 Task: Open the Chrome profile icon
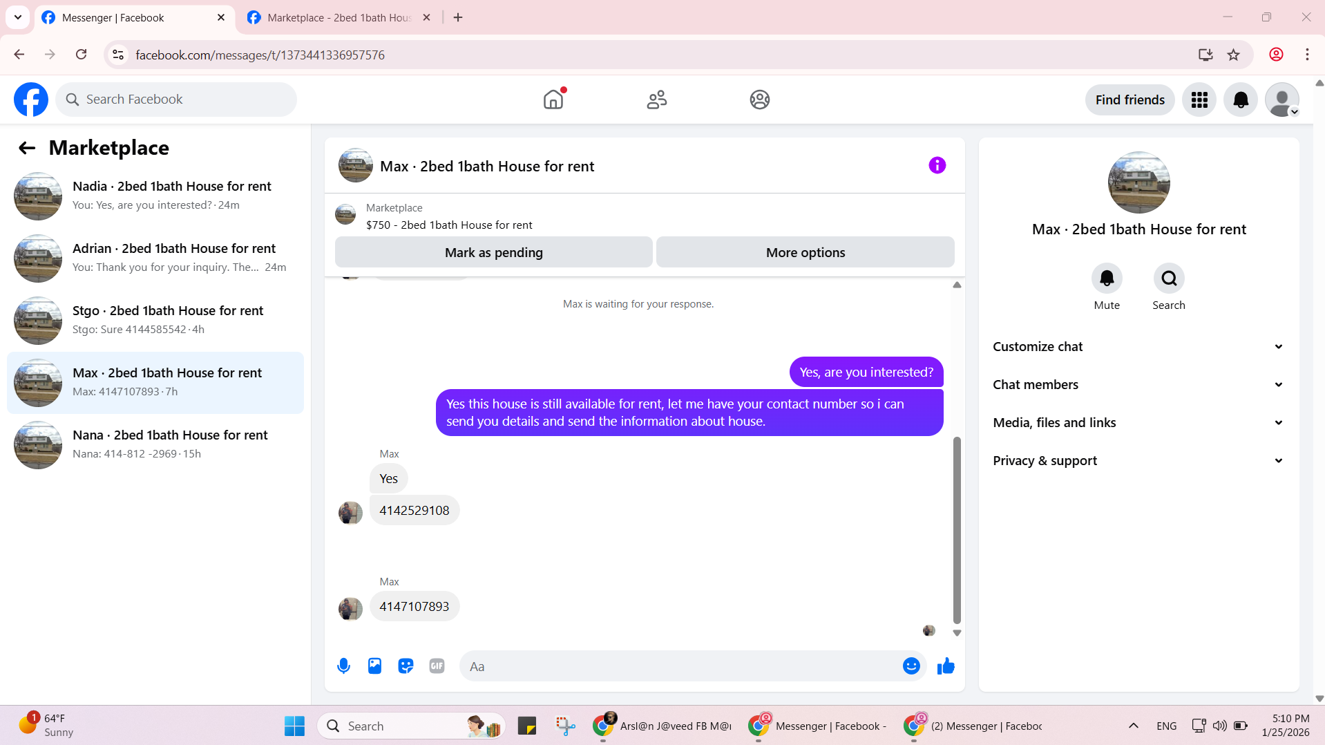pos(1276,55)
